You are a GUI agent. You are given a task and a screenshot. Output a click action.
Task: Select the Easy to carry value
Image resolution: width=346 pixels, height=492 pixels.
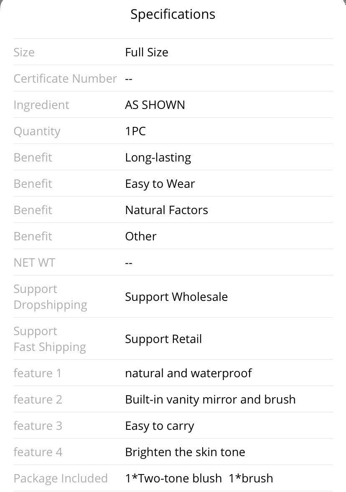pyautogui.click(x=160, y=426)
